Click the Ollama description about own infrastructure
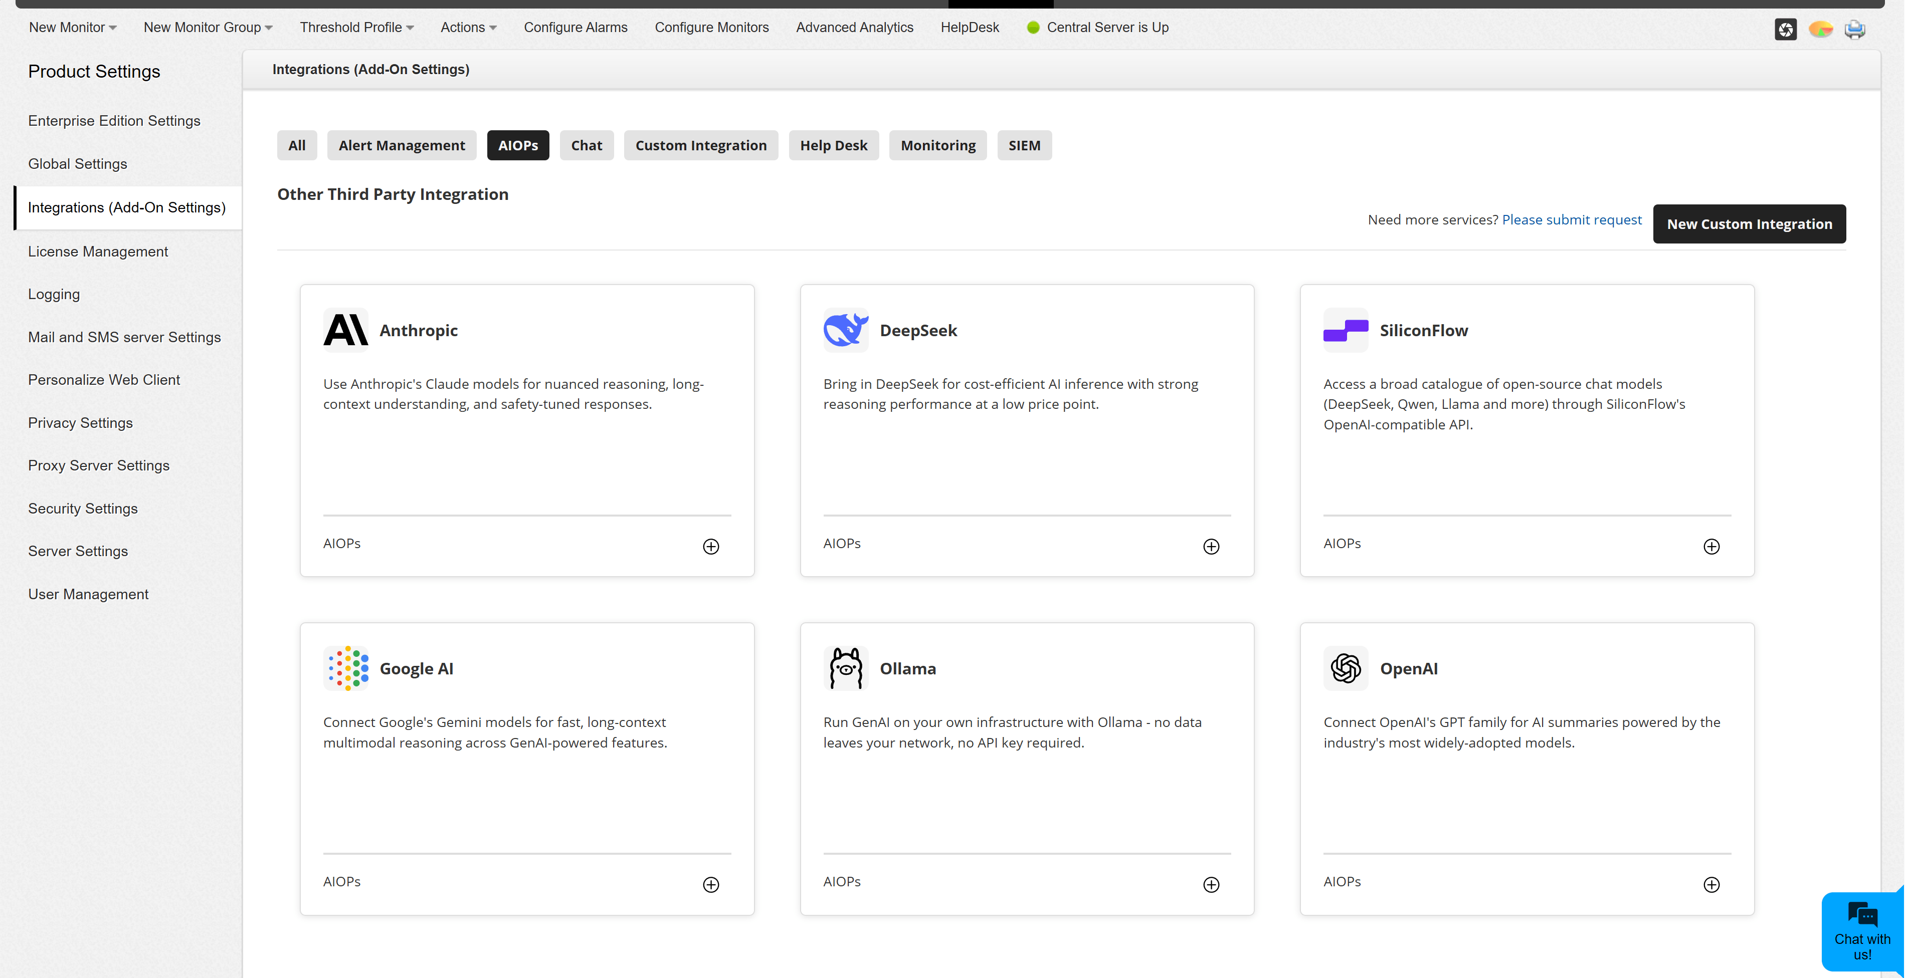The image size is (1905, 978). [1012, 732]
